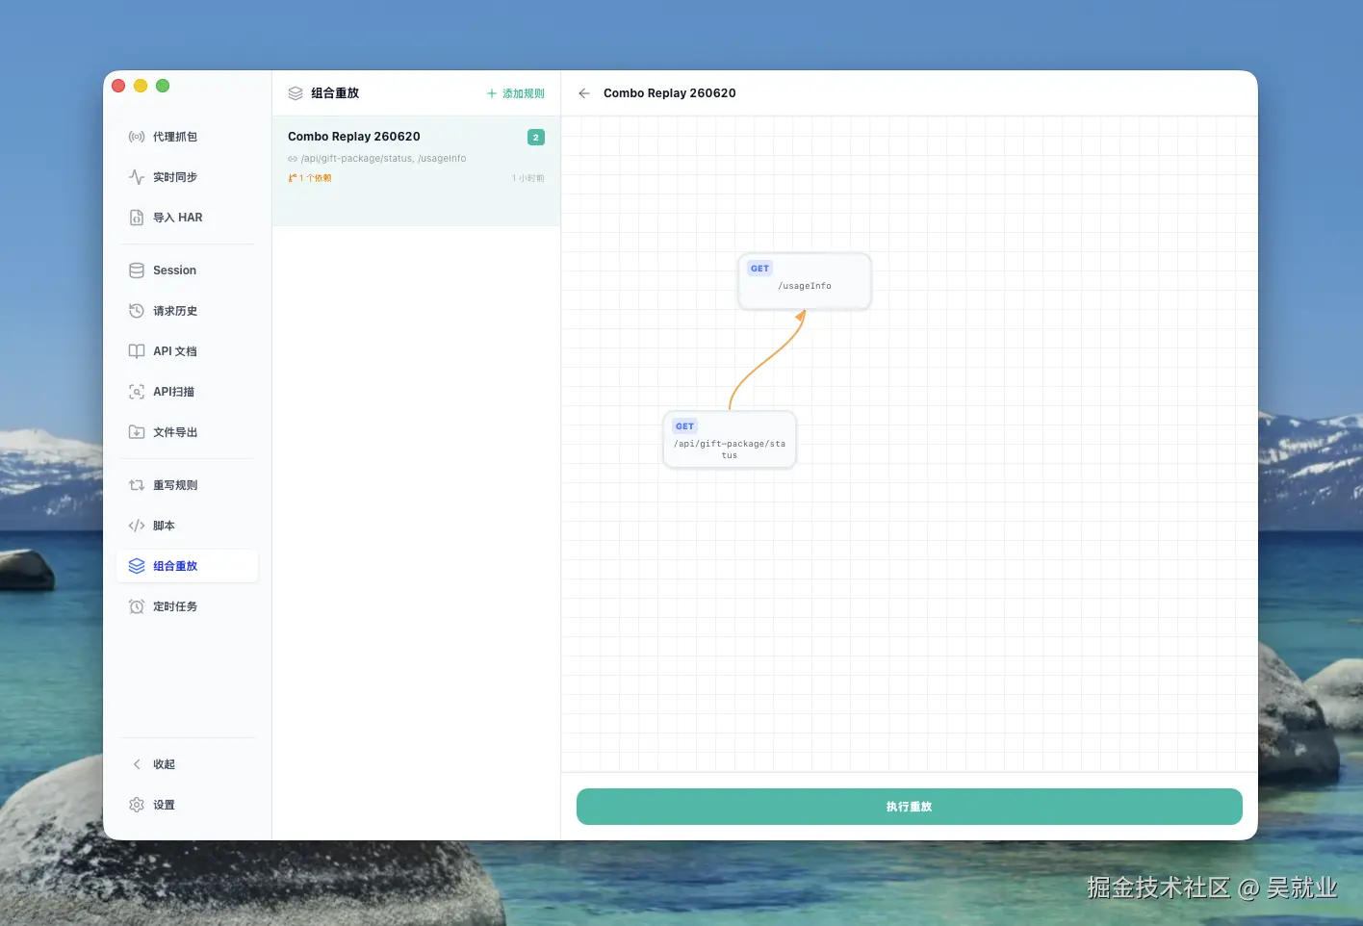Select the GET /usageInfo node
The height and width of the screenshot is (926, 1363).
(805, 281)
